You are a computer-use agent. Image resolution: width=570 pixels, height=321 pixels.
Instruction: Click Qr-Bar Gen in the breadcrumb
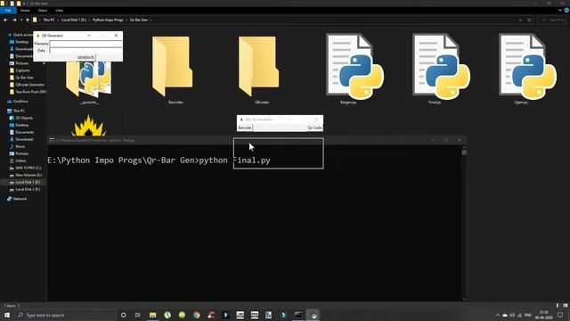139,20
